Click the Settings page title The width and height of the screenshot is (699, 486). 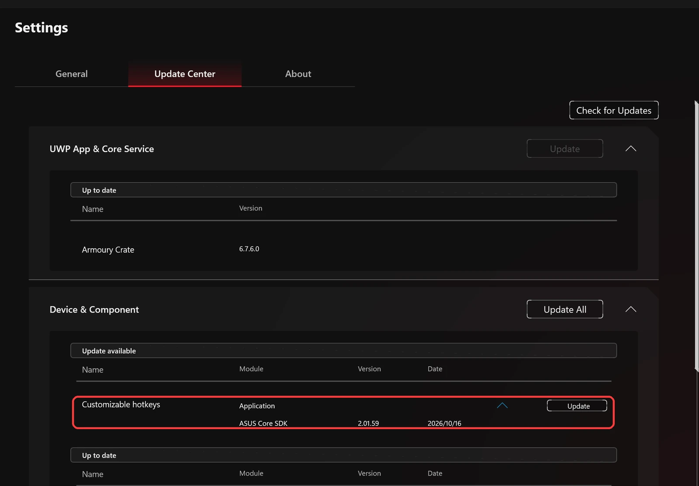42,28
